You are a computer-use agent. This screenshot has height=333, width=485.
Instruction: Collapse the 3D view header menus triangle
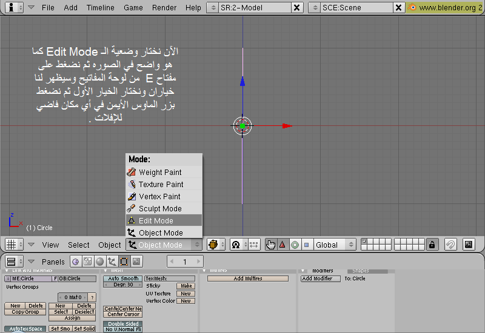click(x=31, y=245)
